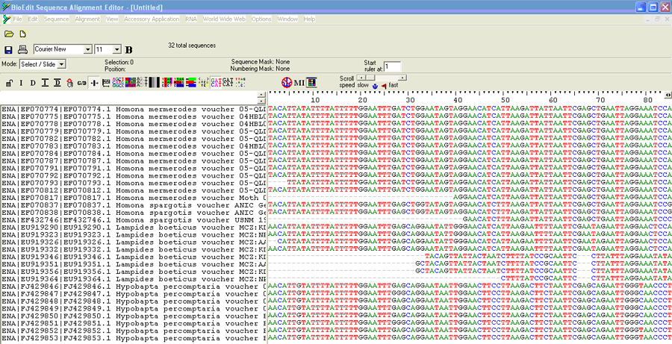Click the scroll speed slider
Viewport: 672px width, 344px height.
pyautogui.click(x=382, y=77)
